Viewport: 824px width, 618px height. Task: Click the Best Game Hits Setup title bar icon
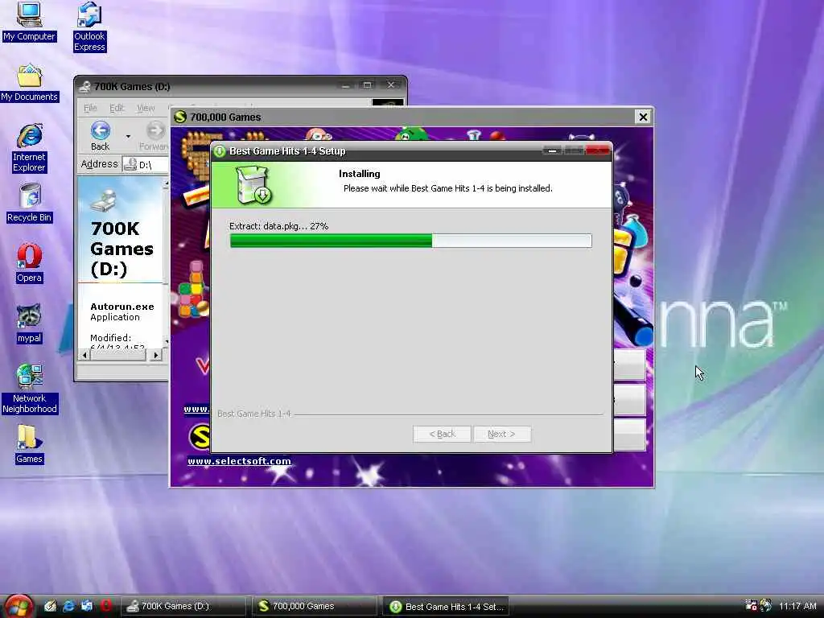[220, 151]
